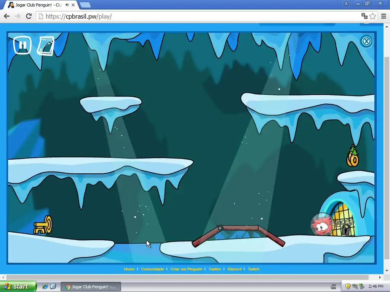
Task: Click the padlock on the cage door
Action: click(345, 230)
